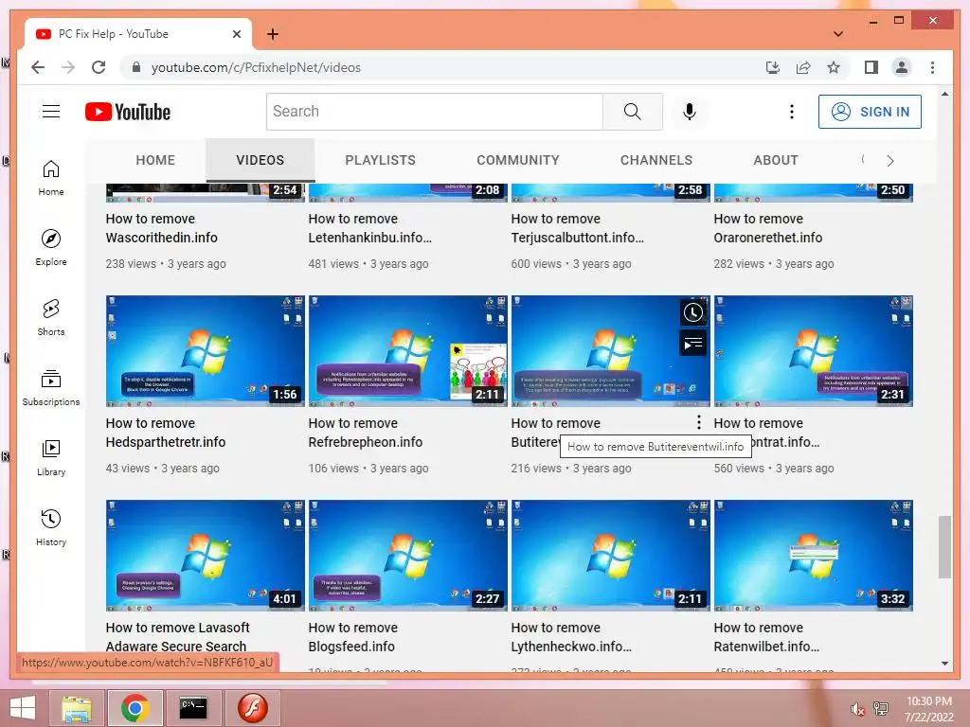This screenshot has width=970, height=727.
Task: Click Watch later clock on Butitereventwil thumbnail
Action: click(692, 312)
